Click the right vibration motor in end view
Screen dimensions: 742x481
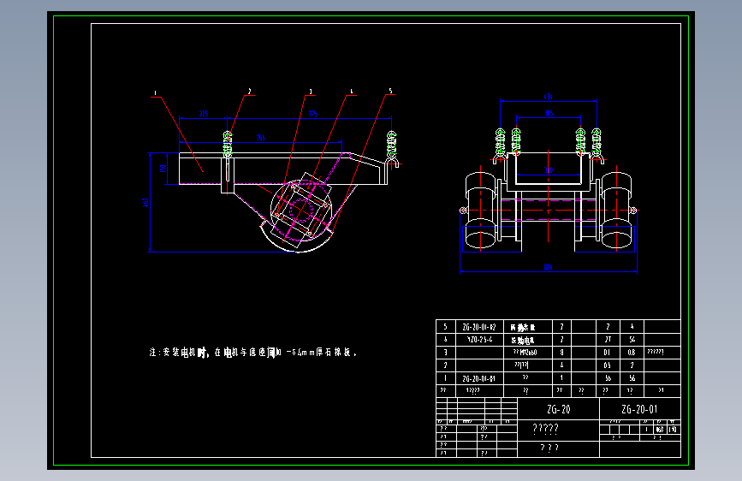pyautogui.click(x=616, y=211)
